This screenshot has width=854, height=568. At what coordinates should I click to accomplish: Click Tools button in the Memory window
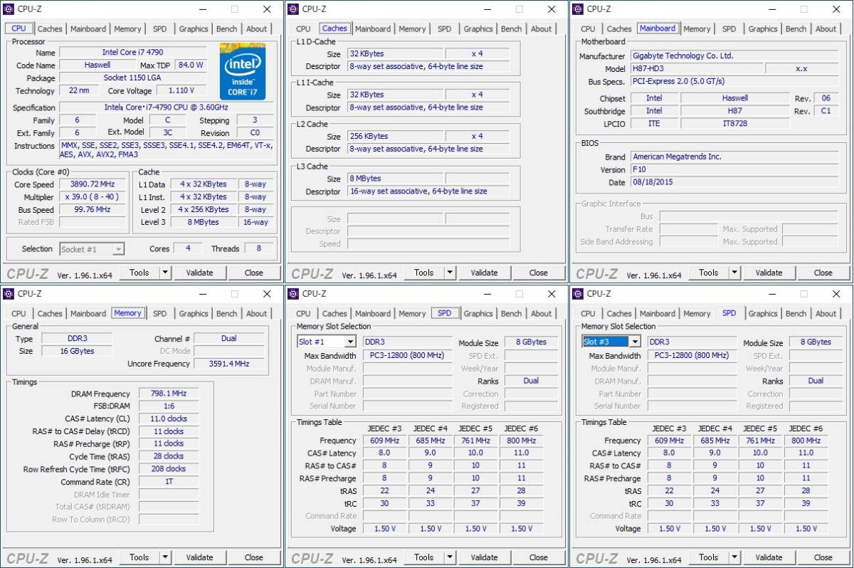139,557
